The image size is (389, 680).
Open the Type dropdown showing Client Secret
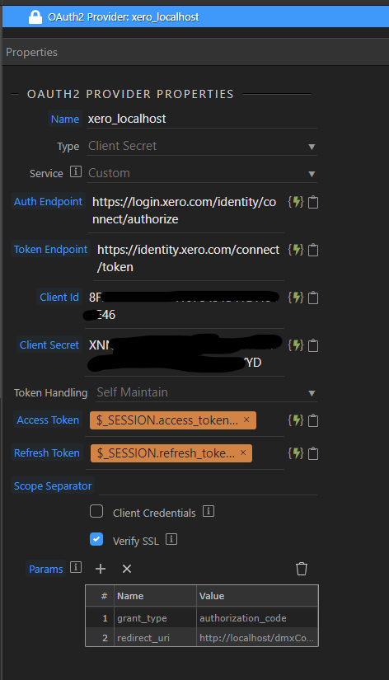coord(202,146)
